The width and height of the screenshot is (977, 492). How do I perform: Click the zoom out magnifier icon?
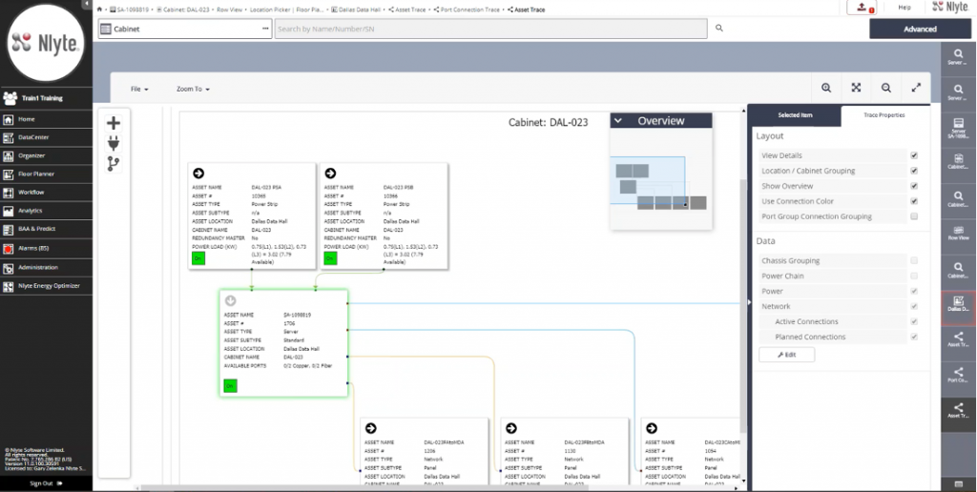click(x=886, y=88)
